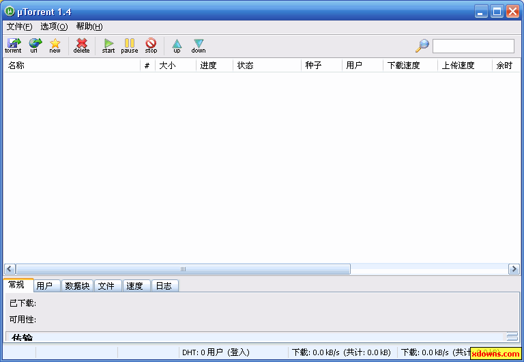Switch to the 用户 tab
The image size is (524, 362).
(47, 286)
